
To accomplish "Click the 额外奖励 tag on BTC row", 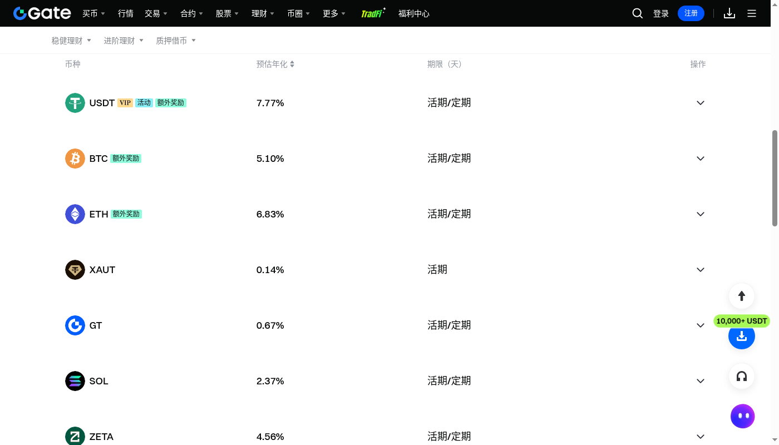I will [126, 159].
